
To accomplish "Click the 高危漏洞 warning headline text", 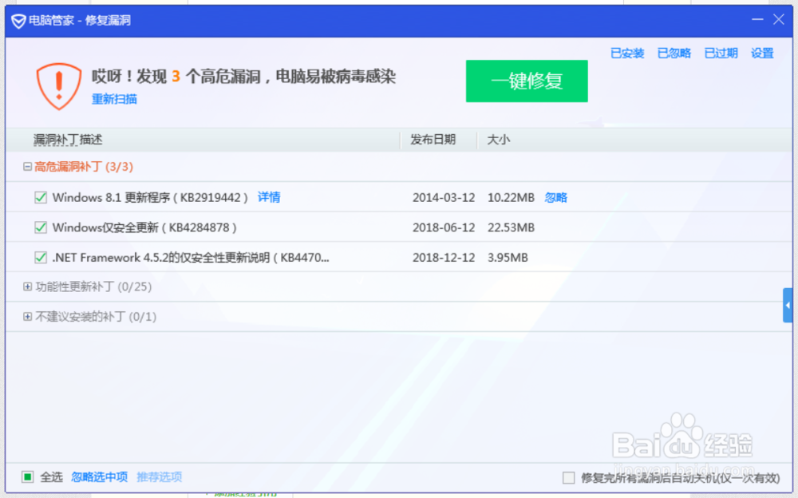I will coord(243,77).
